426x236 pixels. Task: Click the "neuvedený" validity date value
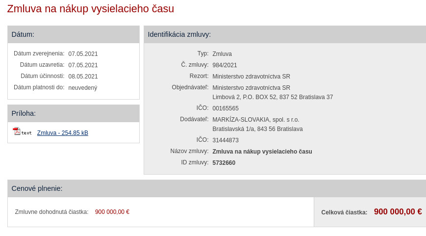click(x=83, y=88)
